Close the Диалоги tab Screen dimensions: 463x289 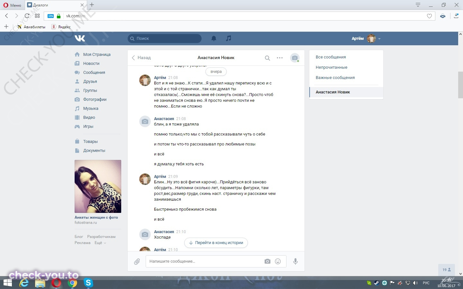82,5
